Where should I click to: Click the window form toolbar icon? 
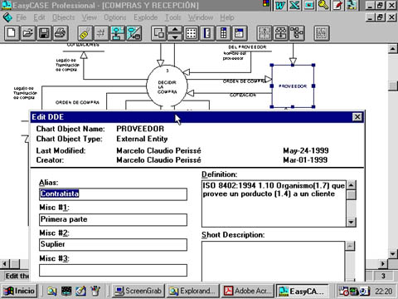[x=240, y=33]
